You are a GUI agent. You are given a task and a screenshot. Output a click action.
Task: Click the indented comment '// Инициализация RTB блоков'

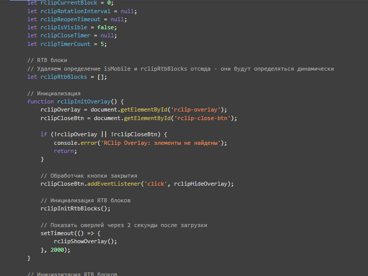point(85,200)
